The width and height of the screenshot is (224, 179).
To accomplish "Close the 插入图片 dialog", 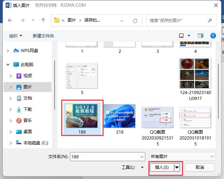I will 216,6.
